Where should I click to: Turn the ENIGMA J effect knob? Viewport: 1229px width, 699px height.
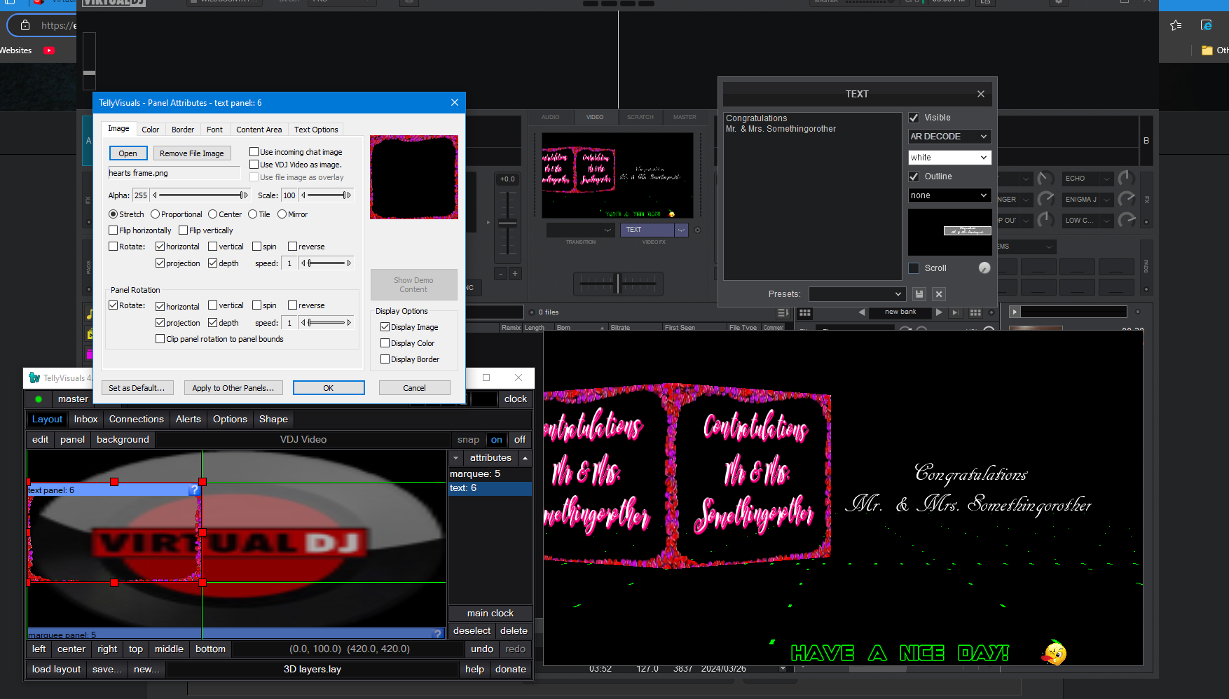pyautogui.click(x=1127, y=199)
